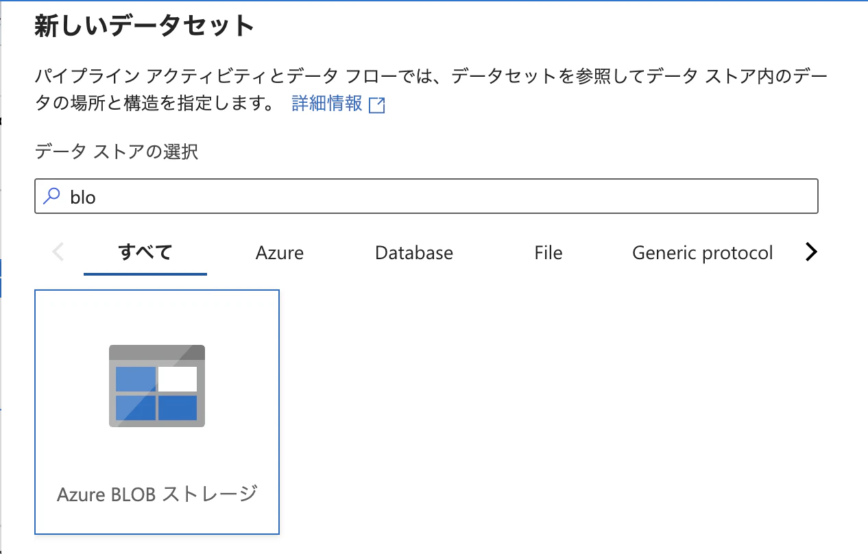Switch to the Azure tab
Screen dimensions: 868x554
(280, 252)
